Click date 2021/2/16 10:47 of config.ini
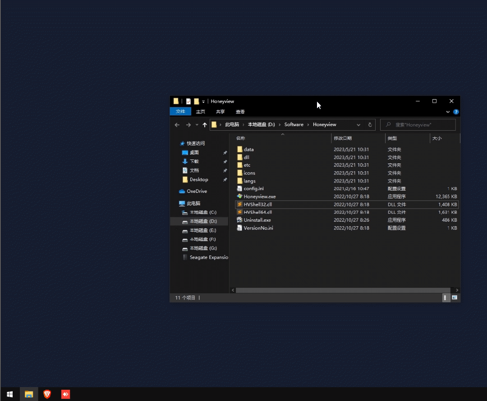Image resolution: width=487 pixels, height=401 pixels. [x=351, y=189]
